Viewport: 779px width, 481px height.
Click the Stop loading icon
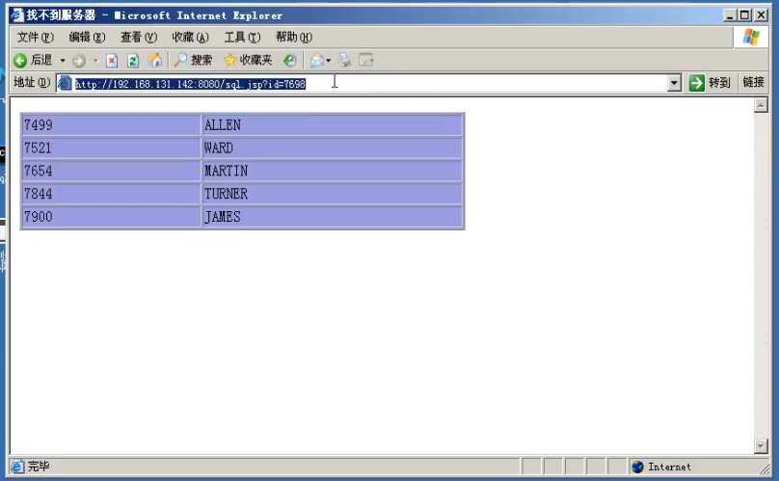click(112, 61)
